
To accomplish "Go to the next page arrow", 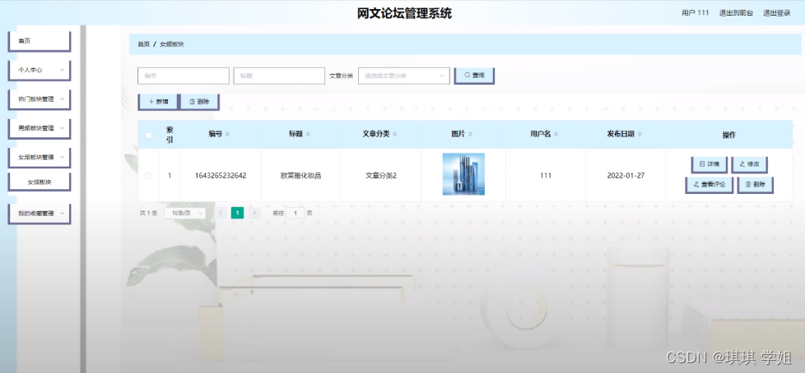I will [254, 213].
